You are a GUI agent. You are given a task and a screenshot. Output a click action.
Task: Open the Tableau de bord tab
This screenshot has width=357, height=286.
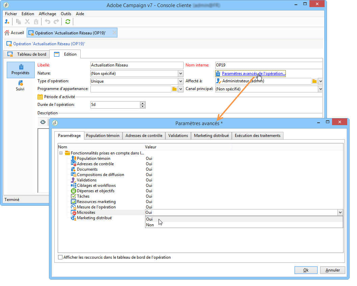pyautogui.click(x=27, y=54)
